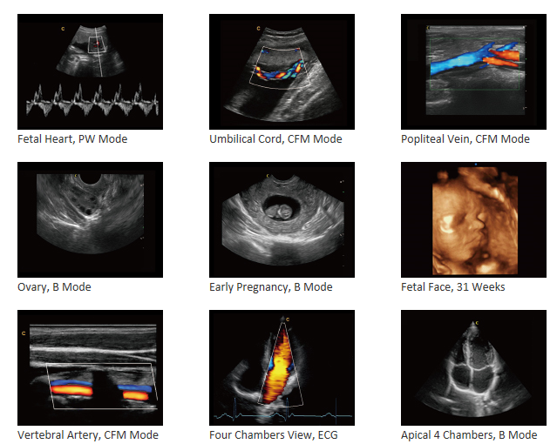Click the Doppler waveform in Fetal Heart image
Image resolution: width=557 pixels, height=444 pixels.
click(92, 100)
